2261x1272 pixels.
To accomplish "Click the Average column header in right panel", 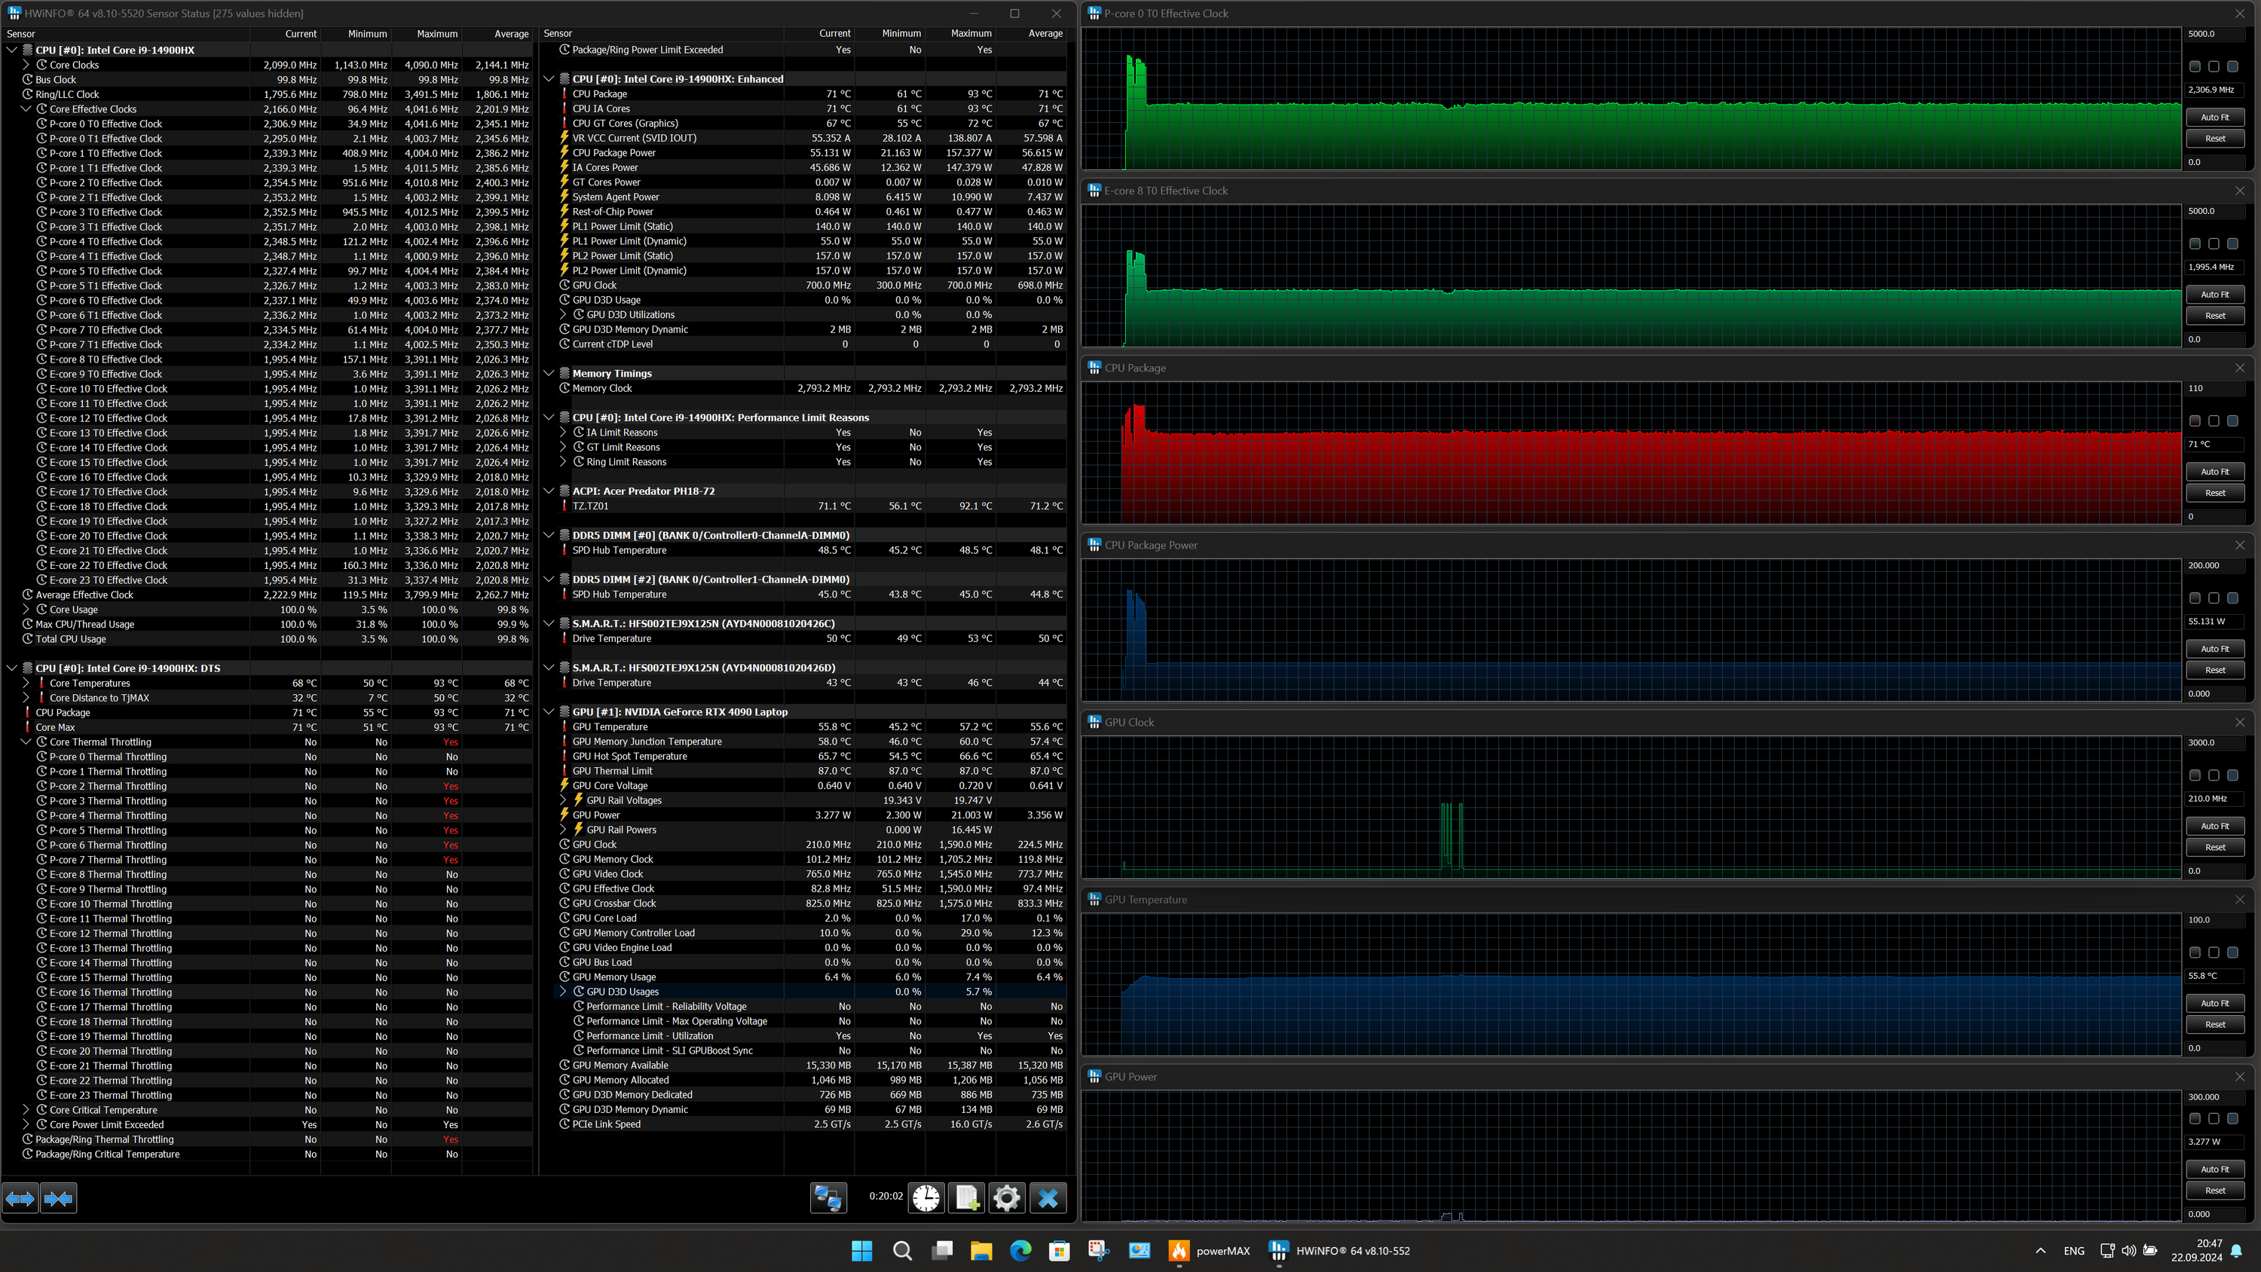I will 1045,33.
